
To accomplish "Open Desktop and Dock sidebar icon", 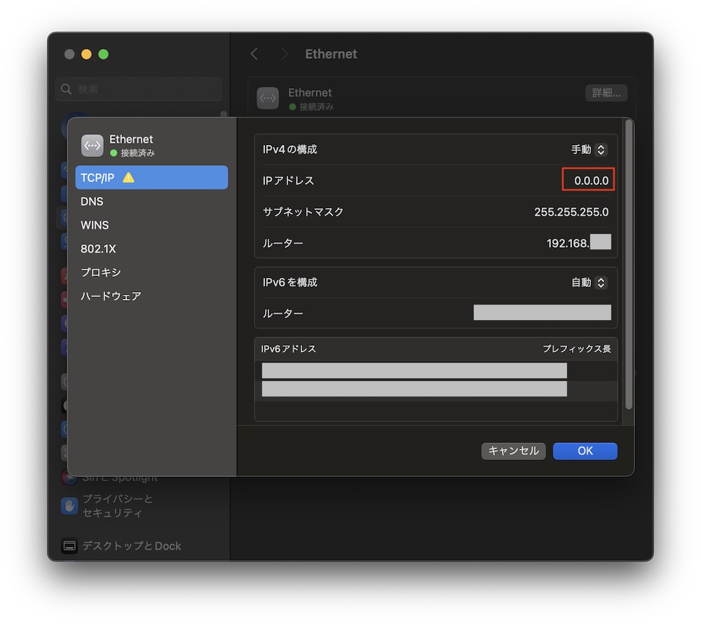I will pos(69,546).
